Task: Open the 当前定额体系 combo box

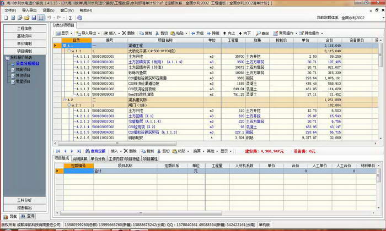Action: click(x=363, y=18)
